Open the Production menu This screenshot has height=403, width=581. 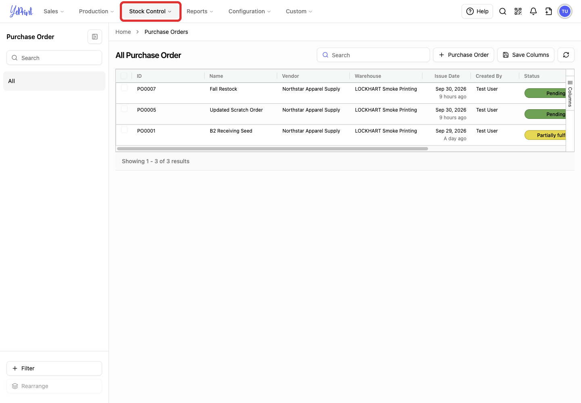tap(96, 11)
